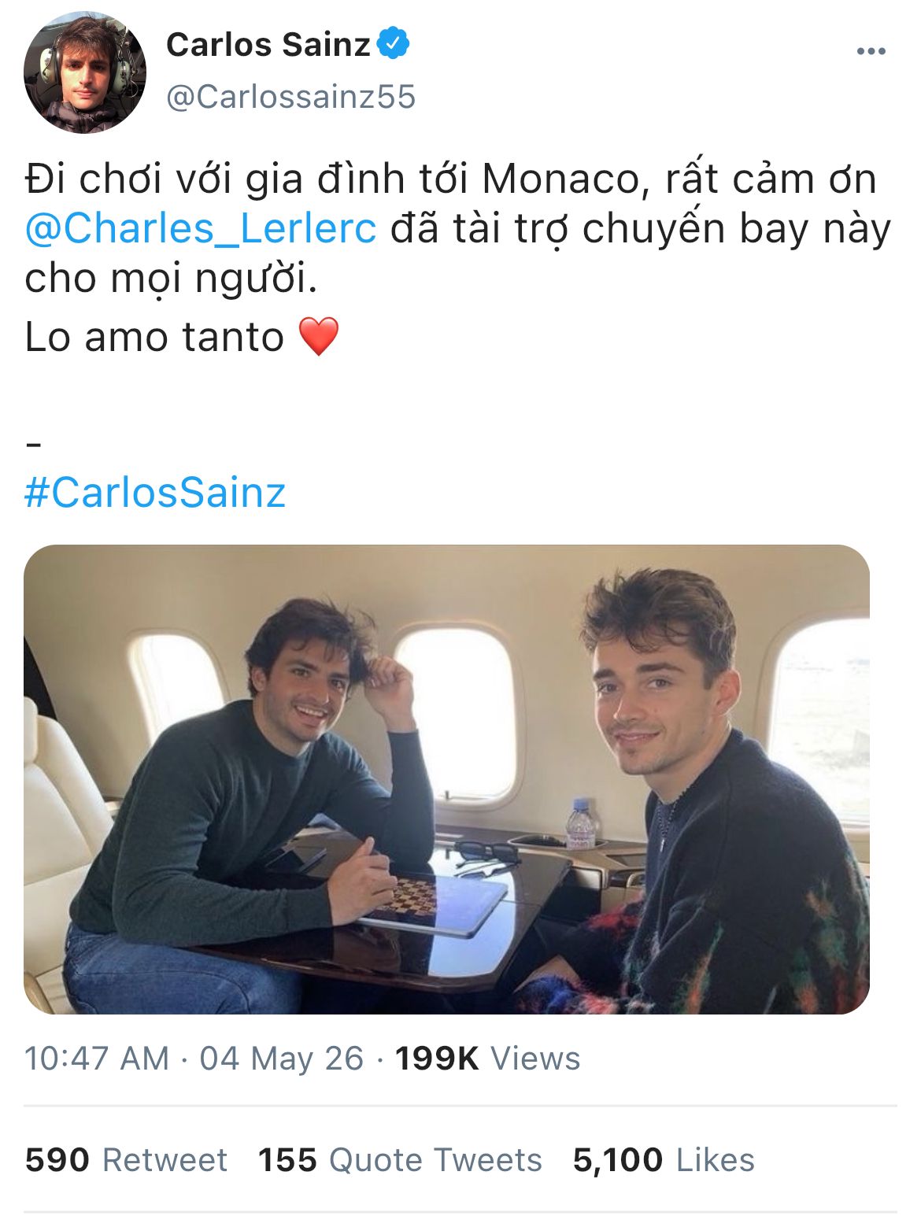Open the 199K Views analytics
Viewport: 921px width, 1227px height.
point(487,1059)
